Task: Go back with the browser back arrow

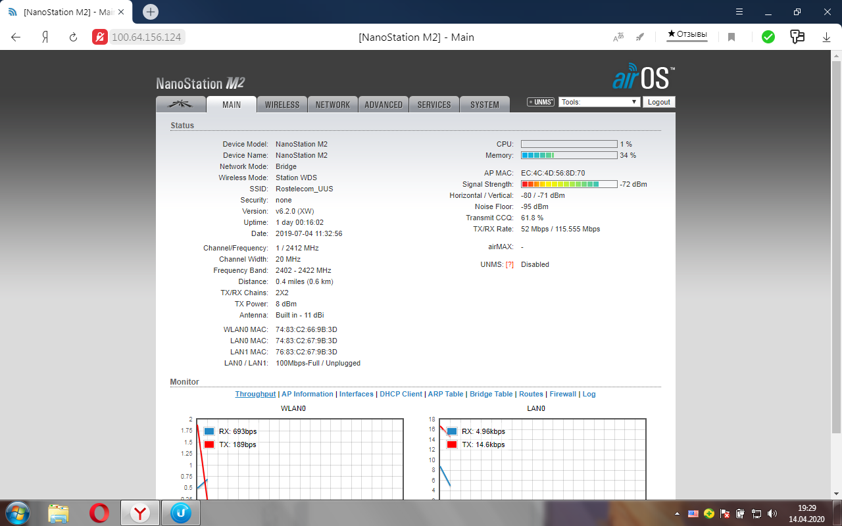Action: (16, 37)
